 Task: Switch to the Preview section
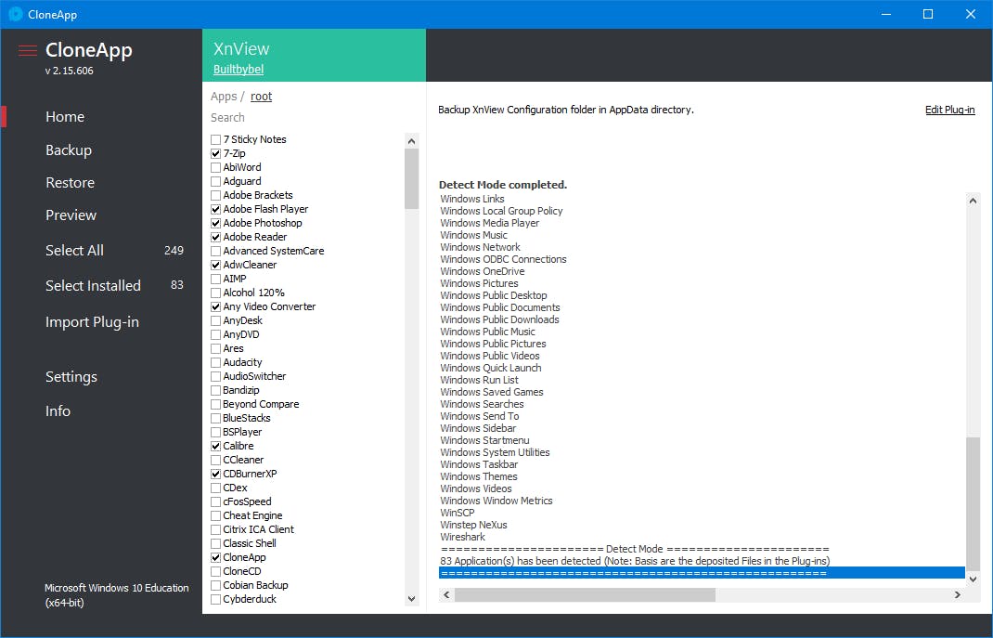[x=71, y=215]
